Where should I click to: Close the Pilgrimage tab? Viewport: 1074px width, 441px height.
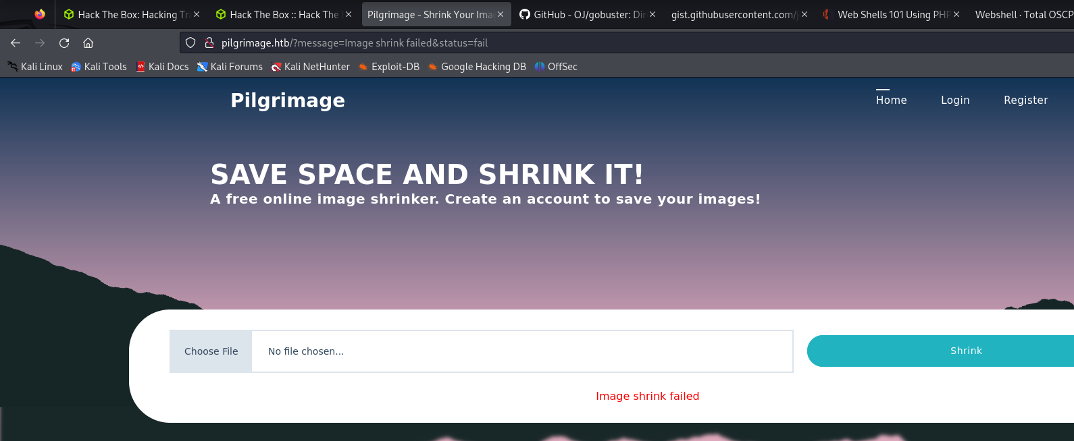click(501, 14)
